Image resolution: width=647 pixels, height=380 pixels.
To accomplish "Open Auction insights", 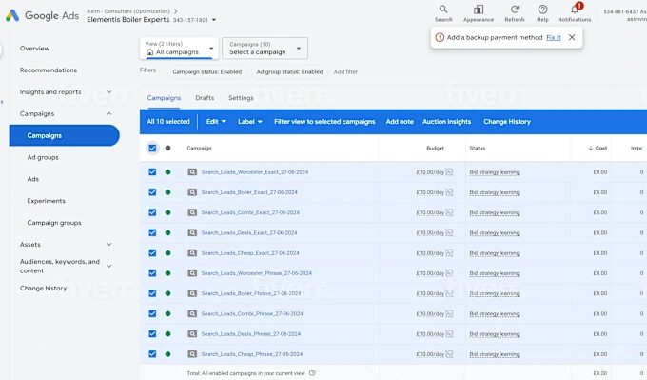I will (446, 122).
